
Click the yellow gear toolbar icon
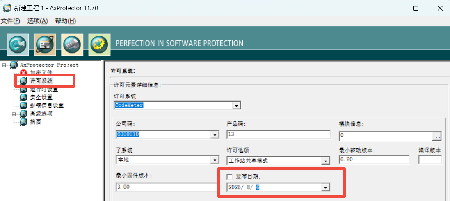99,45
